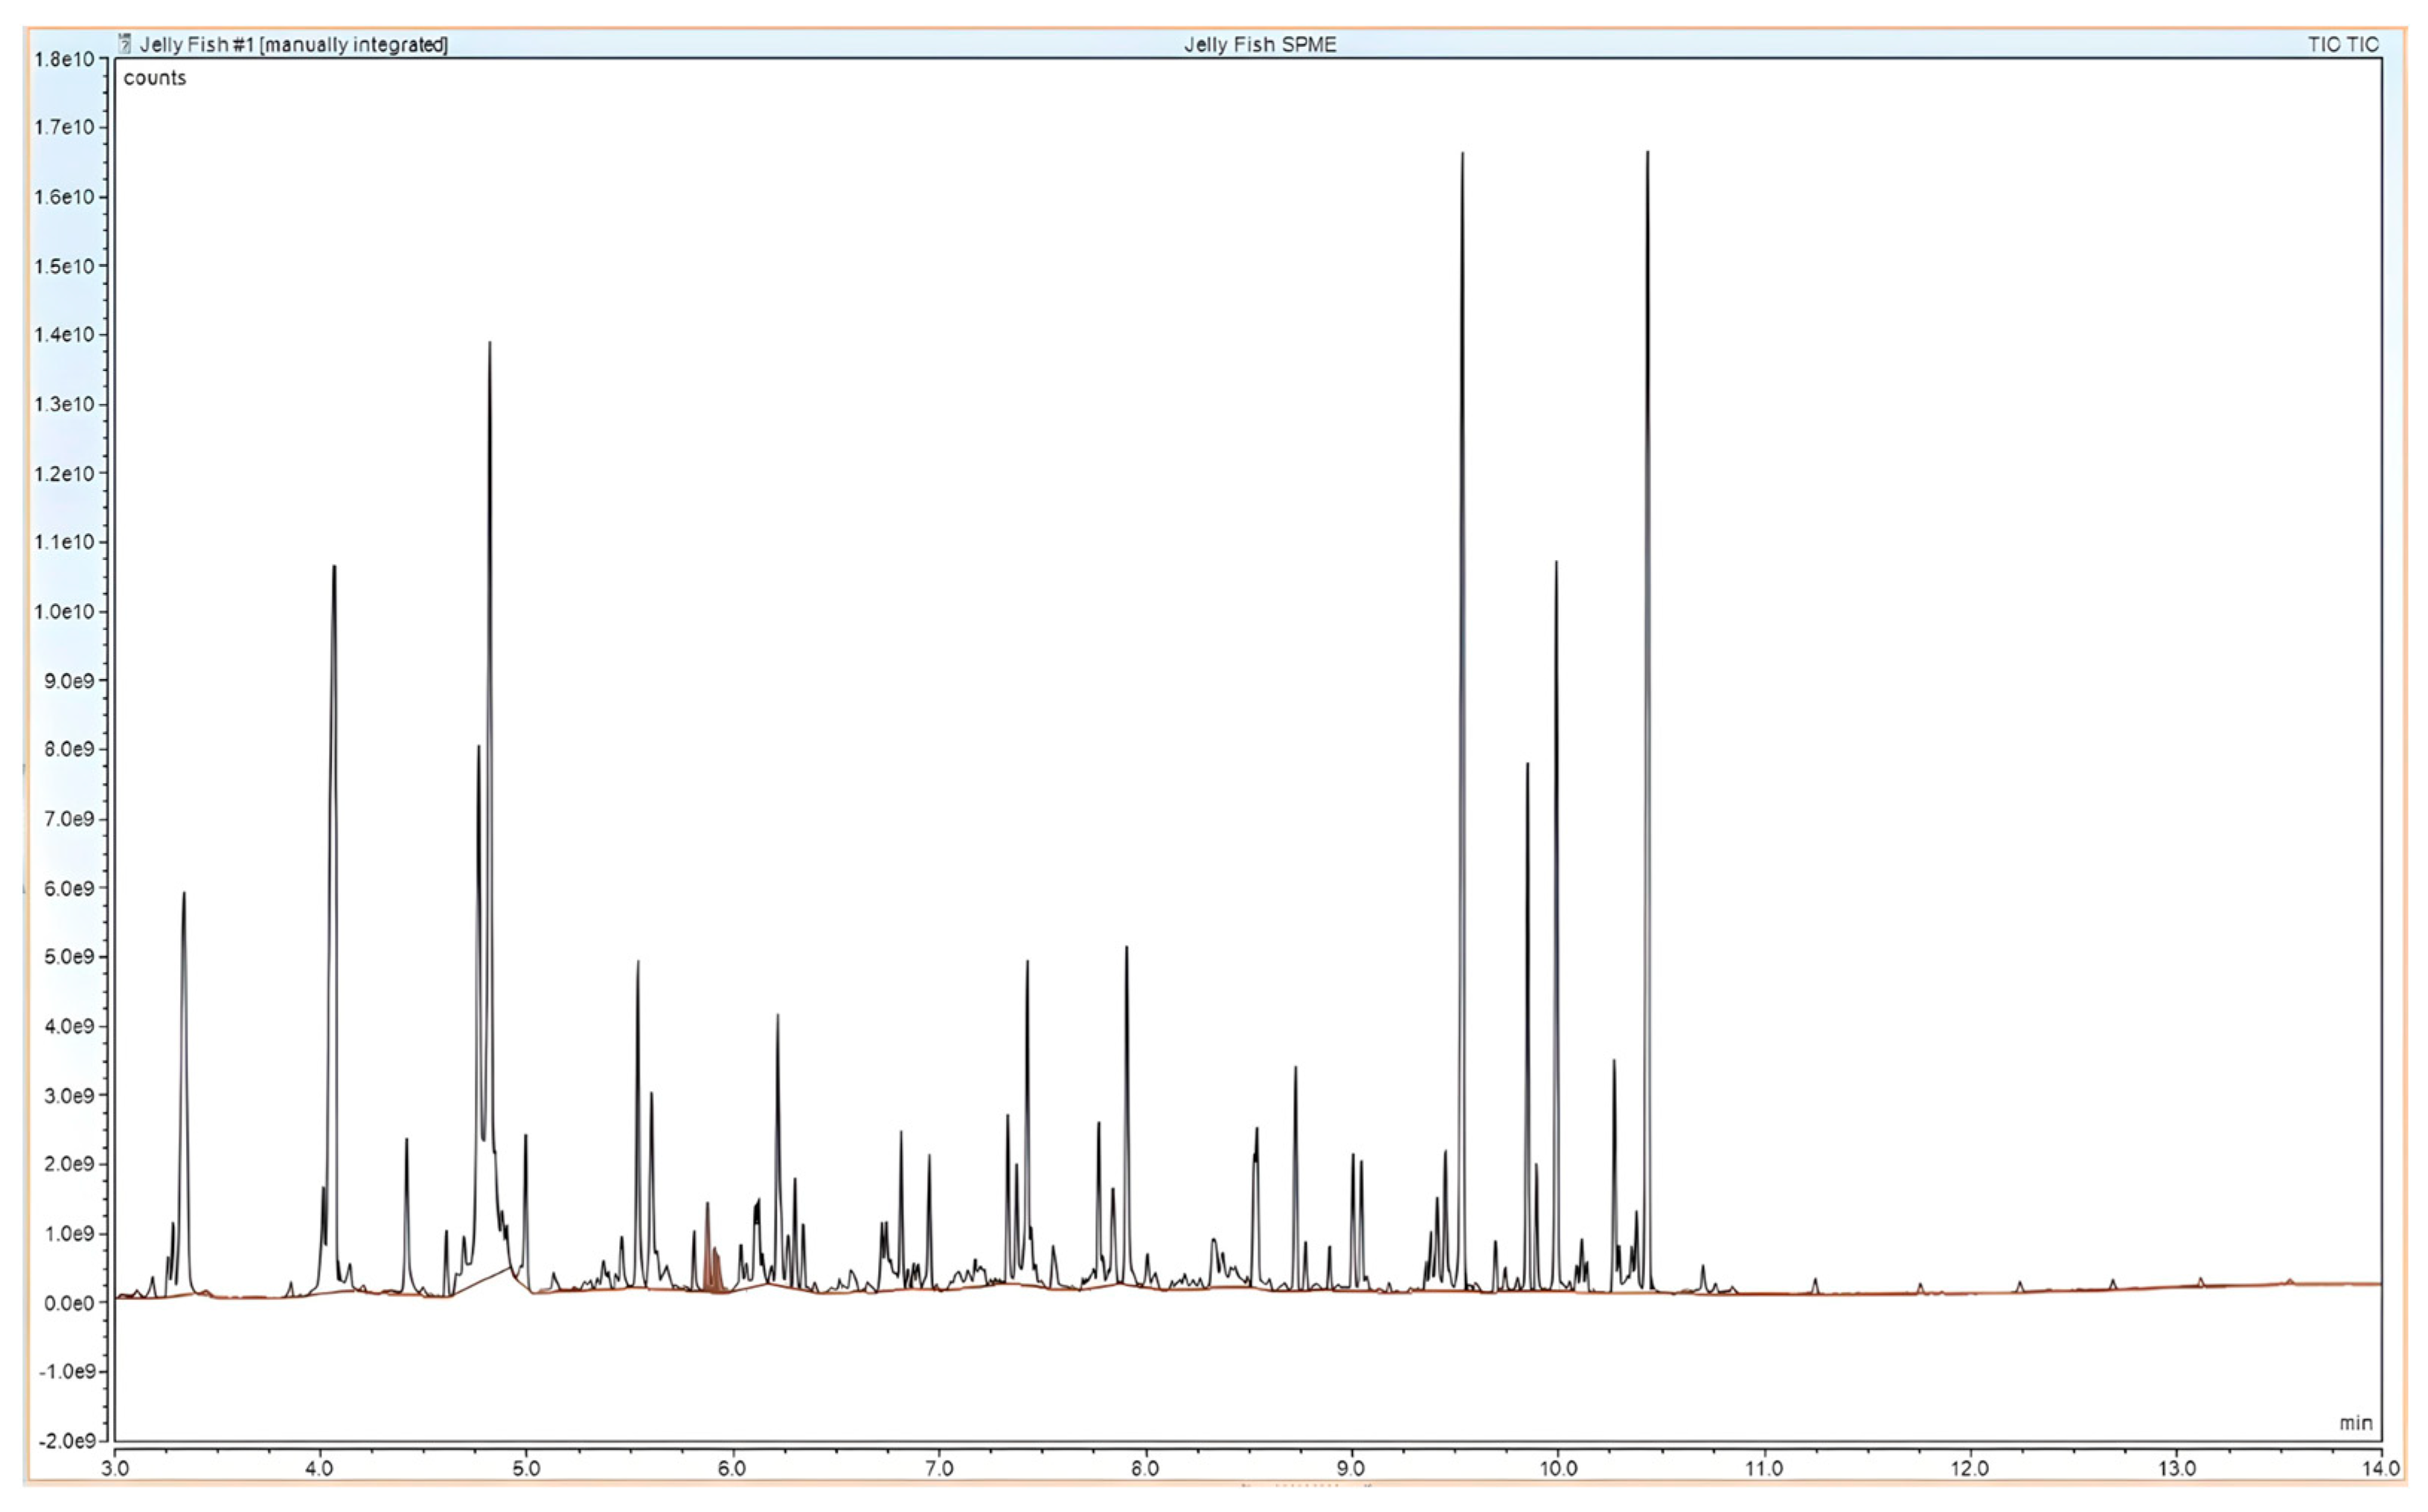Click the 'TIC TIC' channel label
The height and width of the screenshot is (1512, 2428).
[2343, 44]
